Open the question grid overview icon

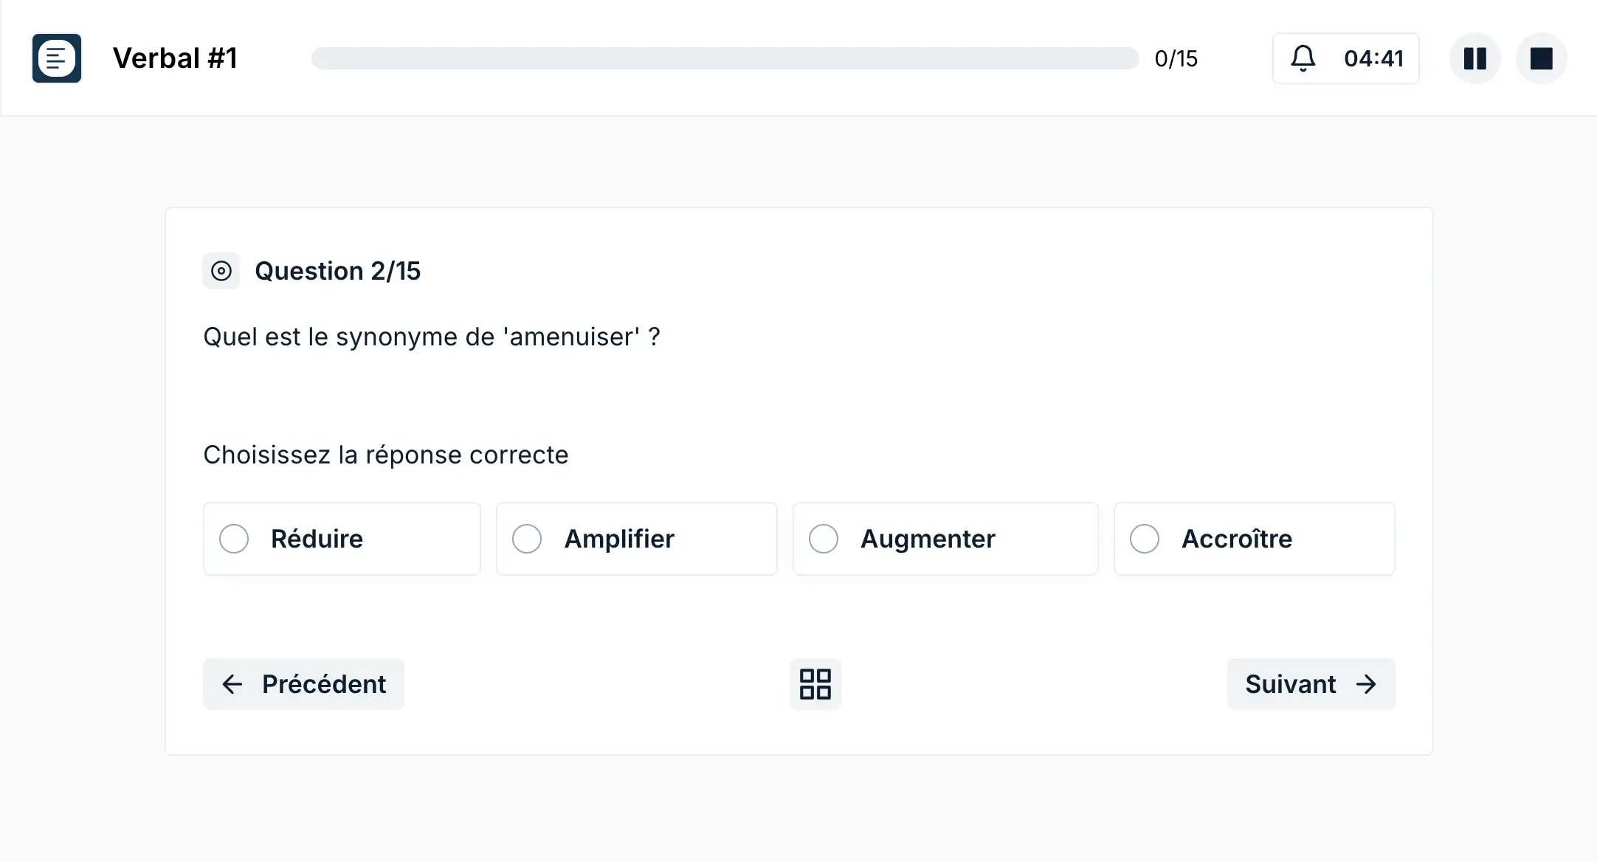[x=815, y=684]
